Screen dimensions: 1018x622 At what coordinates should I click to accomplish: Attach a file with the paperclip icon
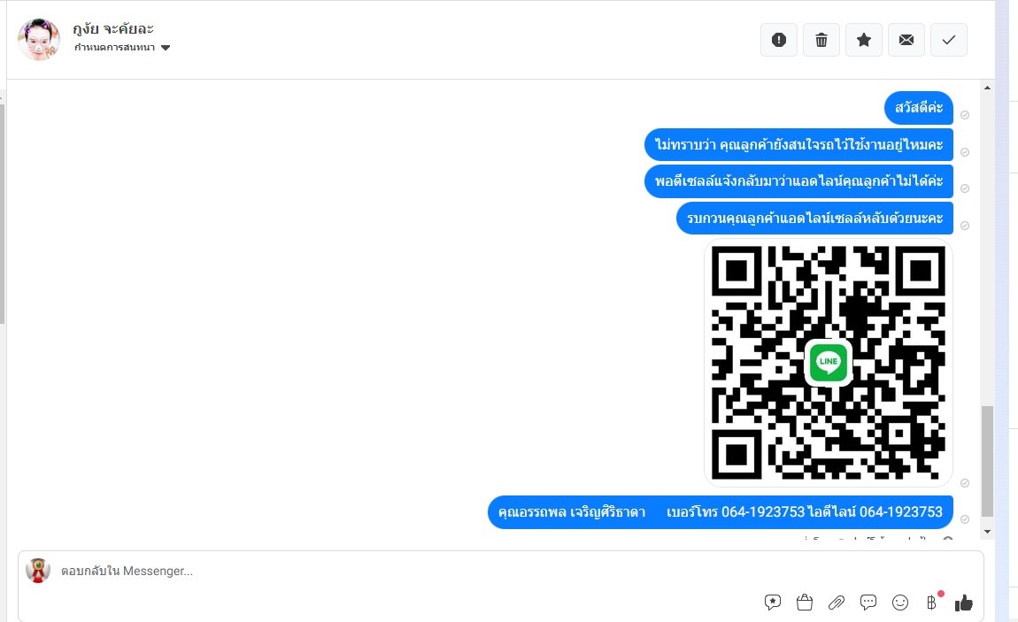coord(837,603)
